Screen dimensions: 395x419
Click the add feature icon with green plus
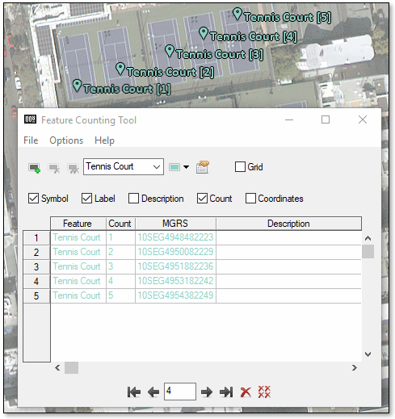click(35, 168)
